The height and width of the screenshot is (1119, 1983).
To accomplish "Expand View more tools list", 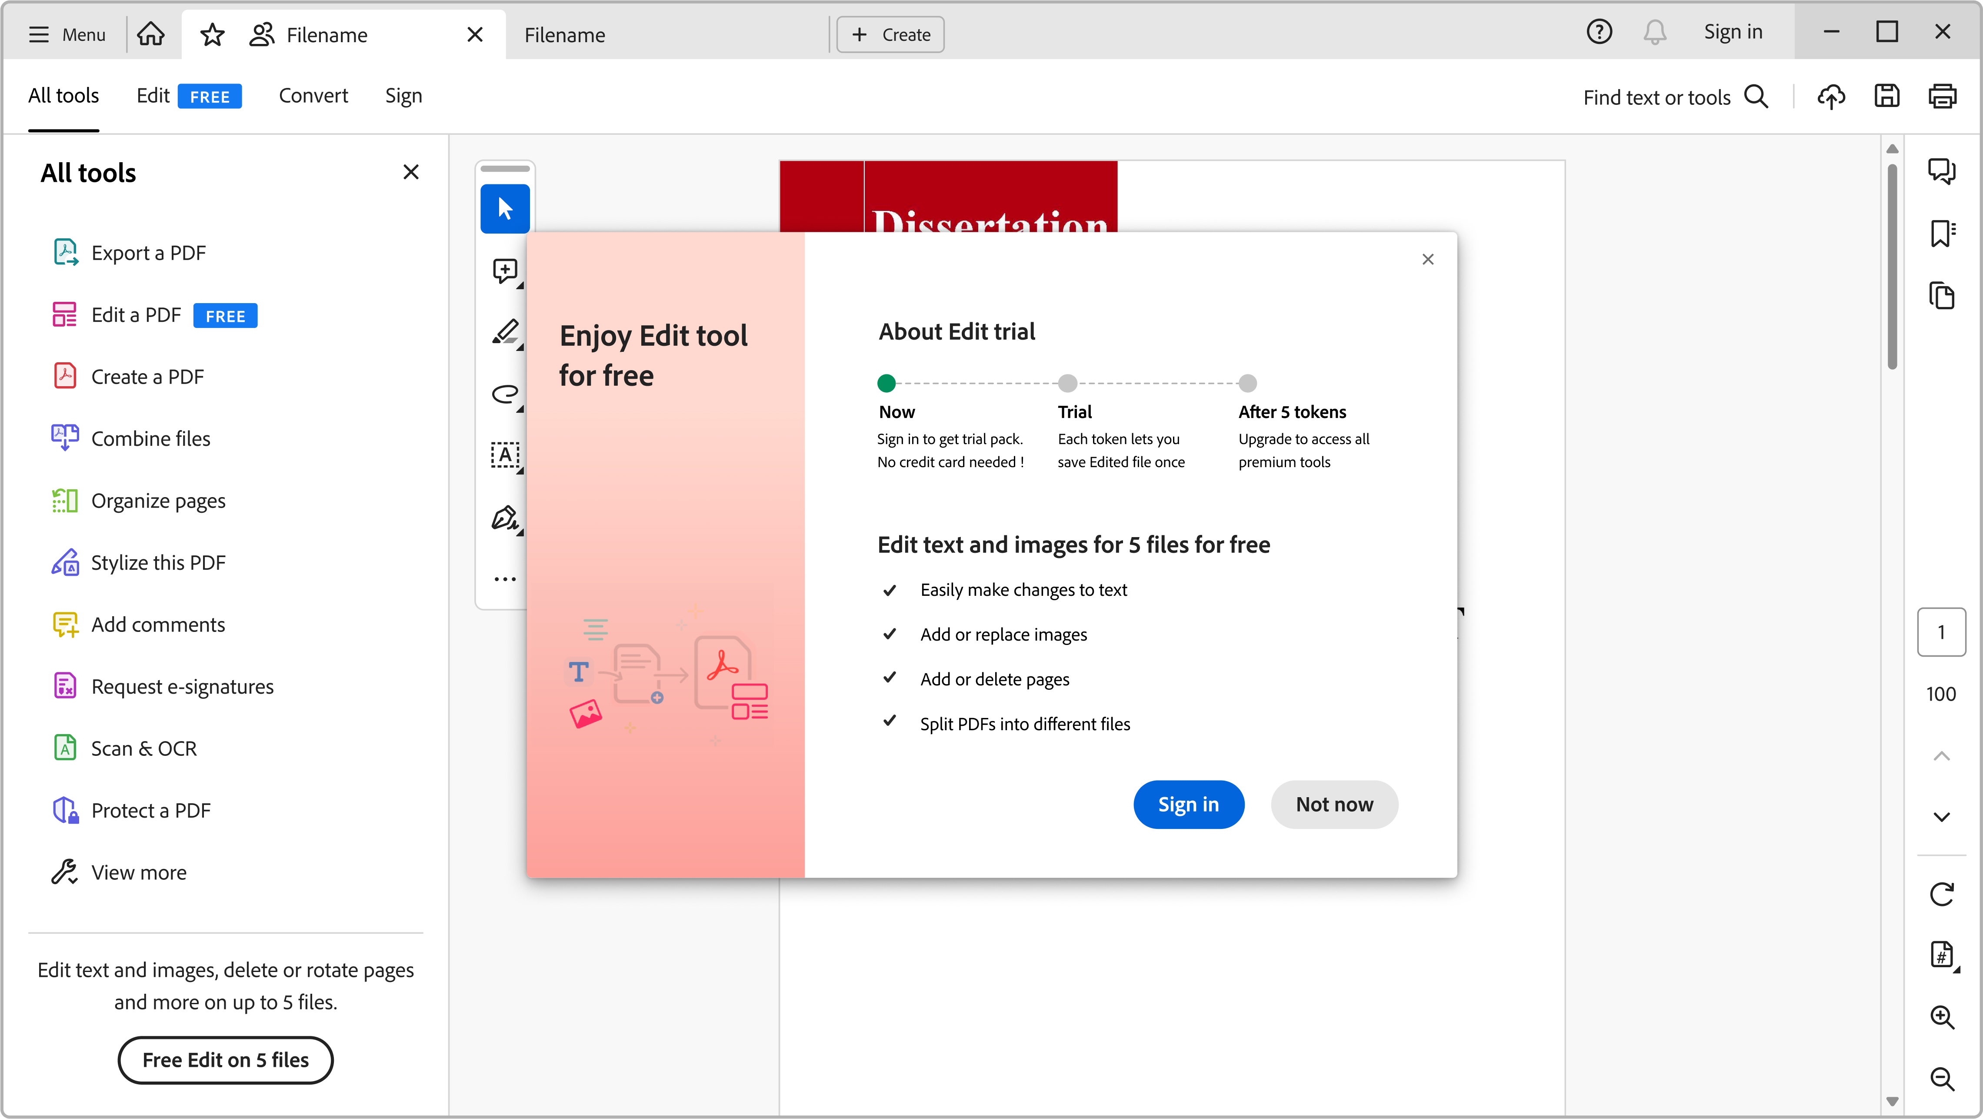I will pos(139,872).
